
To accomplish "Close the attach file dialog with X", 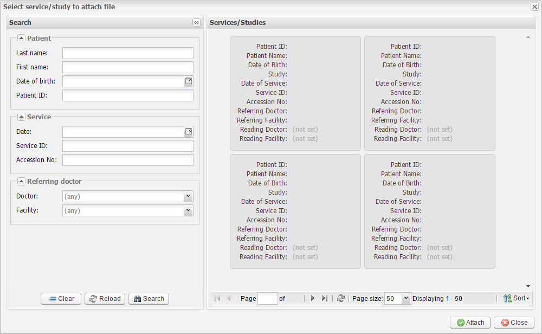I will (x=534, y=7).
